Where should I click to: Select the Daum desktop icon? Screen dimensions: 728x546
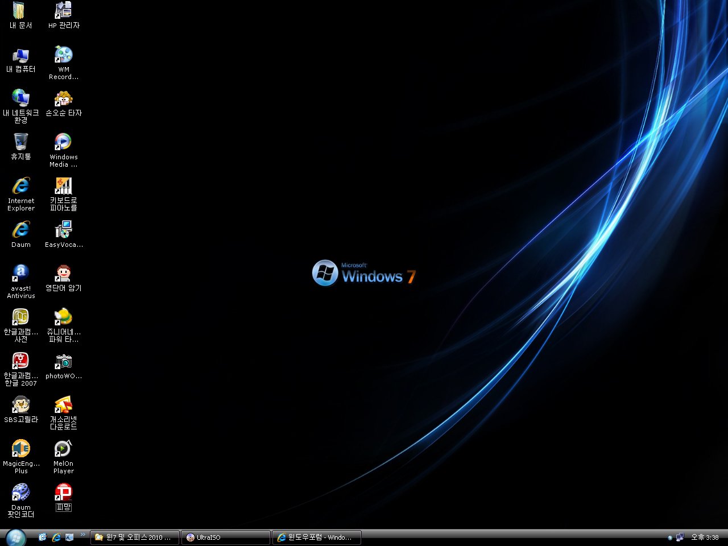click(x=20, y=234)
